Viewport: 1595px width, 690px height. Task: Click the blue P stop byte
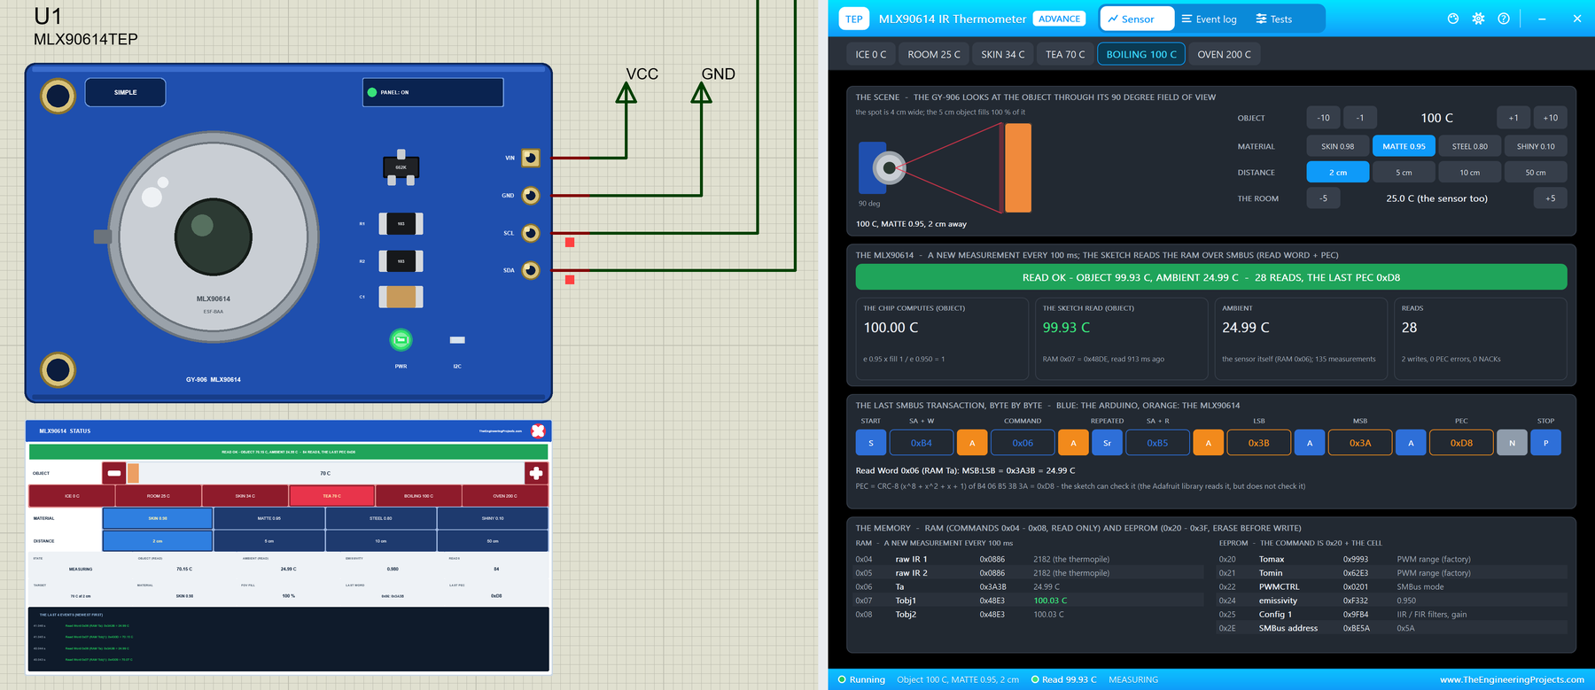pyautogui.click(x=1545, y=443)
